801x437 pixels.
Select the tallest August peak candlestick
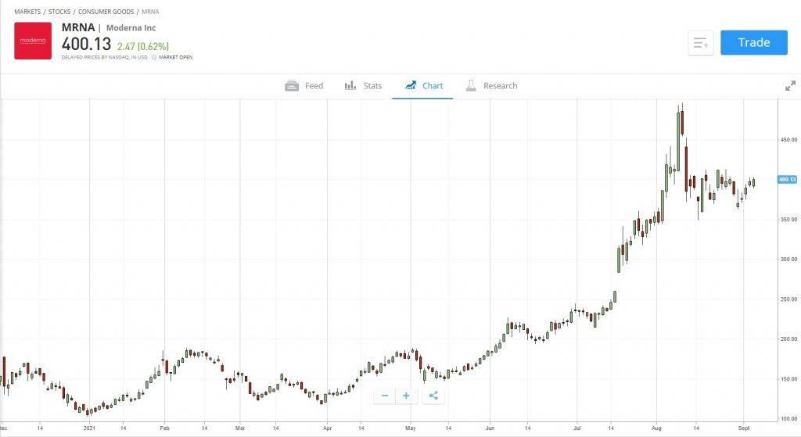coord(682,125)
